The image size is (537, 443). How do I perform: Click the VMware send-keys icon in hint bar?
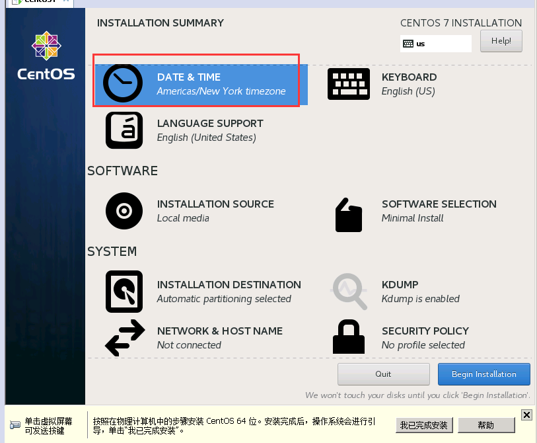[15, 425]
